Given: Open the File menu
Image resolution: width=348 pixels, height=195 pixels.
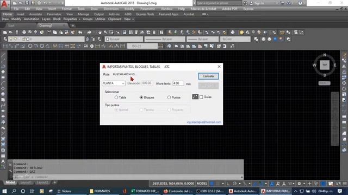Looking at the screenshot, I should 16,9.
